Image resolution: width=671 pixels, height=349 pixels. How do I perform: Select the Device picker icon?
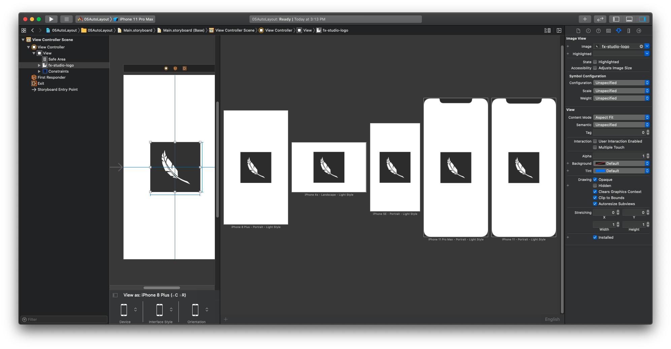point(124,310)
